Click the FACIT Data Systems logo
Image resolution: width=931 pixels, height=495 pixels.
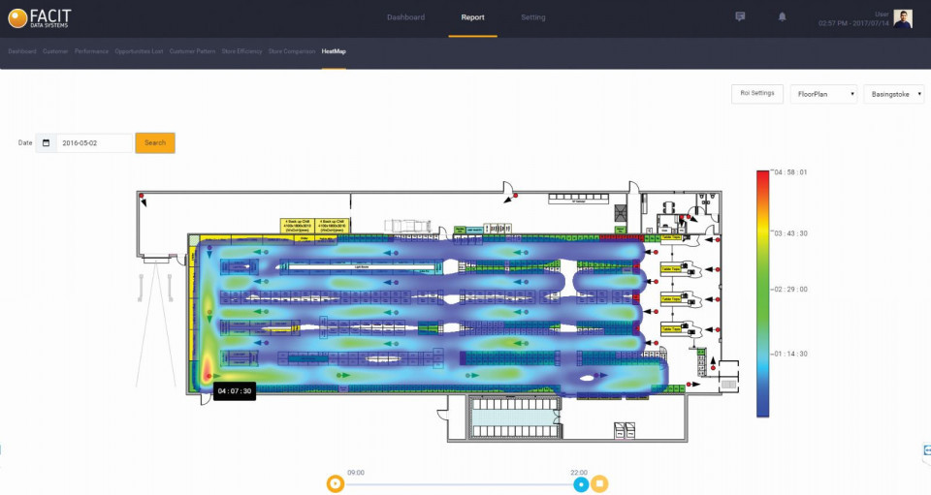pyautogui.click(x=40, y=17)
